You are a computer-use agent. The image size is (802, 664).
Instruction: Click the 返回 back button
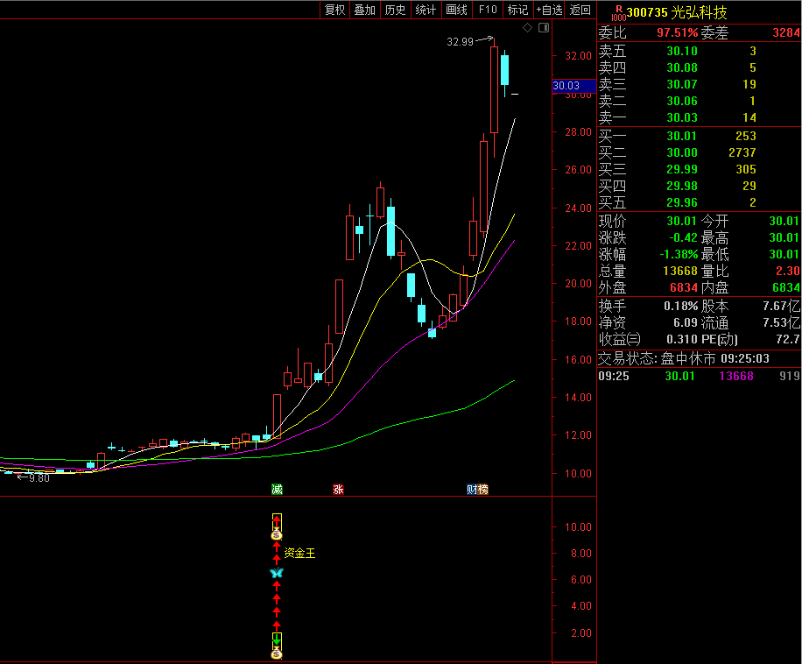[x=580, y=10]
